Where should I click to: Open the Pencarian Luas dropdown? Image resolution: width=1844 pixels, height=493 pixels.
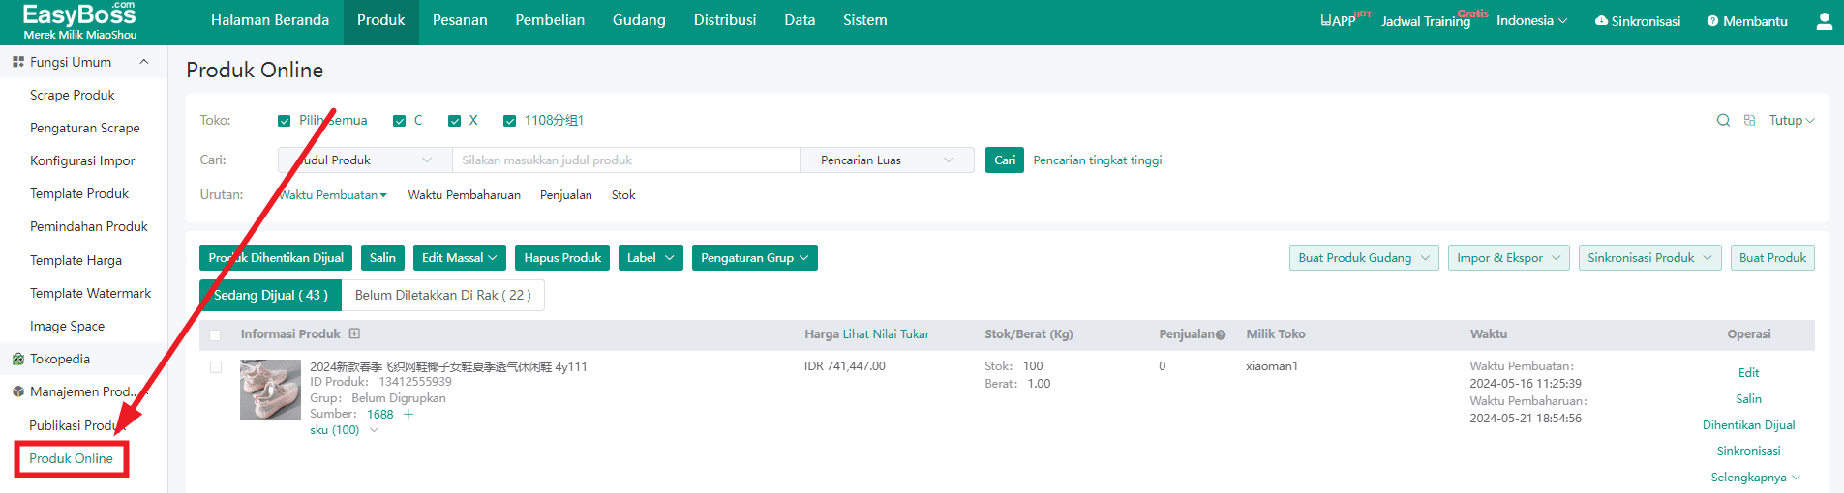coord(886,160)
